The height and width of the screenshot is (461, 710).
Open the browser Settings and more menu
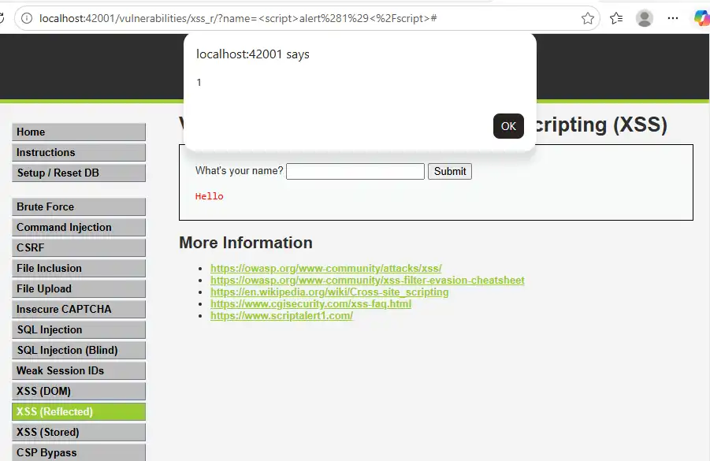pos(673,18)
